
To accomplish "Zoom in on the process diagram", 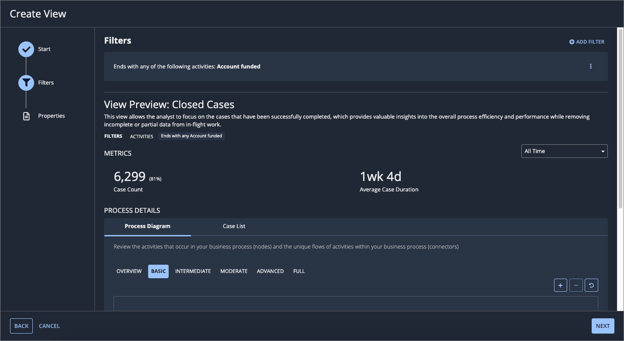I will coord(561,285).
